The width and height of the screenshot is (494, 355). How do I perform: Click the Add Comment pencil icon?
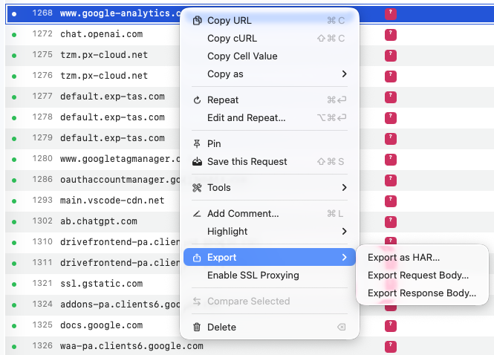click(197, 214)
